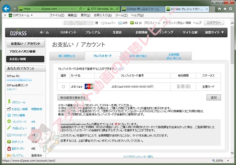Close the ロボフォーム toolbar with X
The width and height of the screenshot is (236, 165).
click(5, 15)
